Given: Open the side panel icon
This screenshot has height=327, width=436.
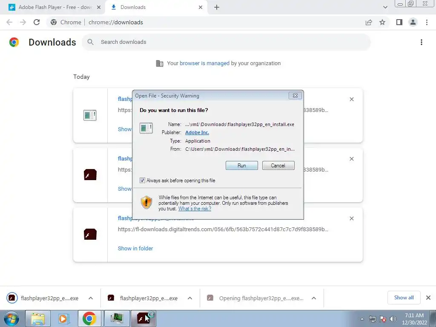Looking at the screenshot, I should pos(399,22).
